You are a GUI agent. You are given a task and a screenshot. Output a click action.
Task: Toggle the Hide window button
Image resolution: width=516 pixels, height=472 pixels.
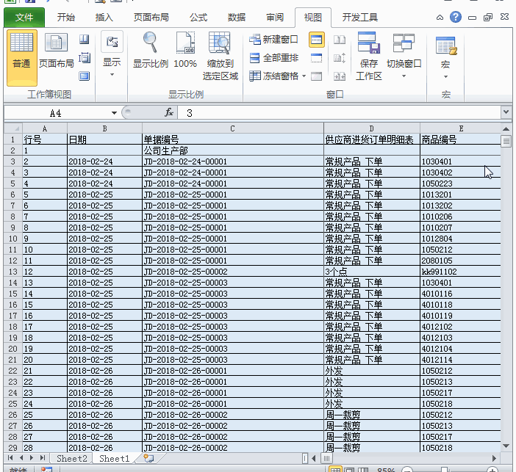(317, 58)
